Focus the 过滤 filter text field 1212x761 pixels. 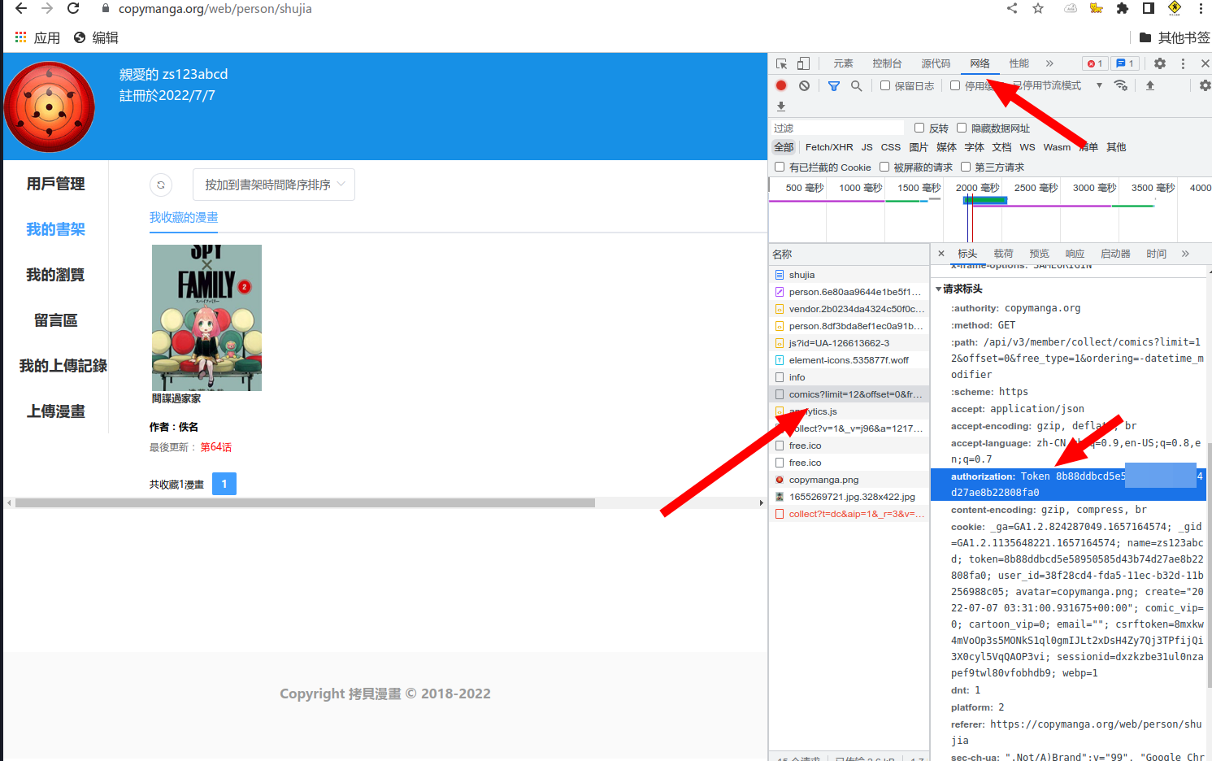pos(836,128)
